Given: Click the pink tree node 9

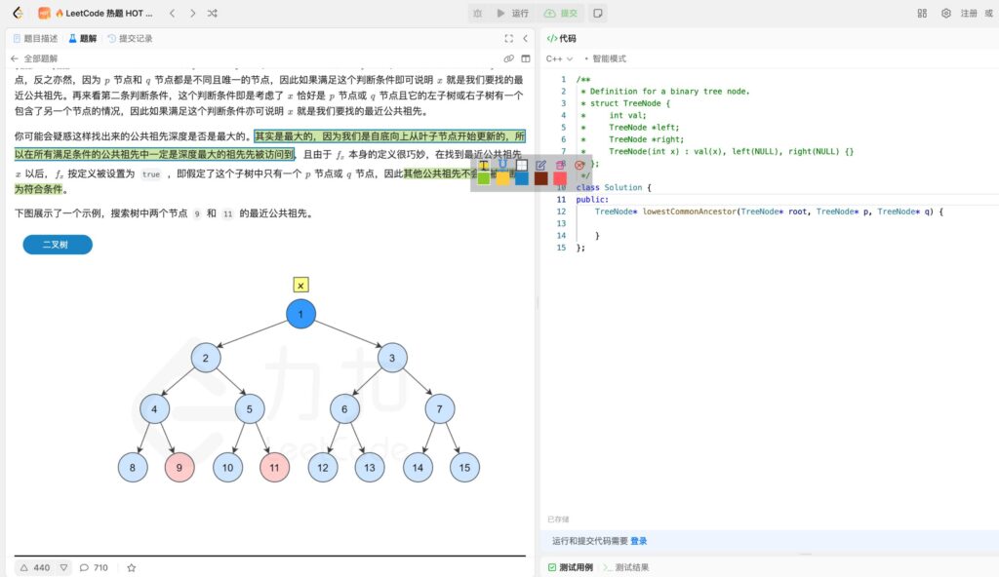Looking at the screenshot, I should point(180,468).
